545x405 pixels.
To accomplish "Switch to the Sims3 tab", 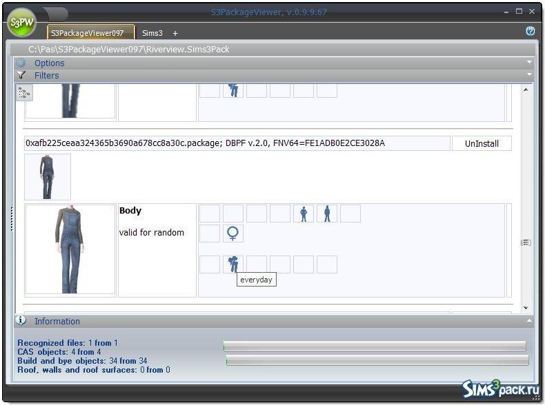I will click(152, 33).
